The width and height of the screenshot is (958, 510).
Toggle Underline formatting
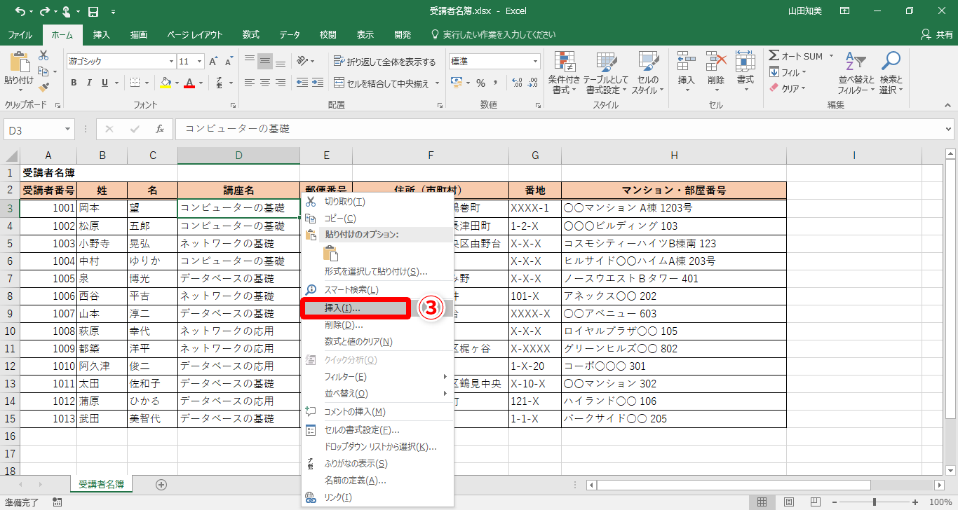pos(104,83)
